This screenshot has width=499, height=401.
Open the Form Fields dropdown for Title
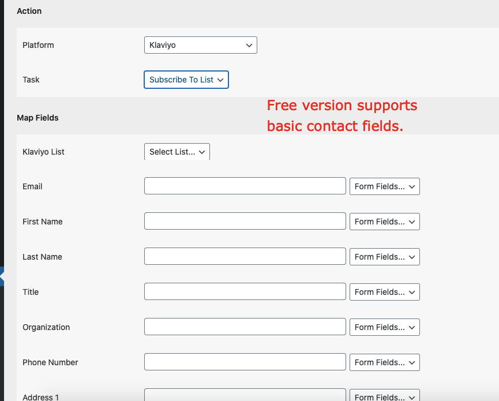tap(384, 292)
